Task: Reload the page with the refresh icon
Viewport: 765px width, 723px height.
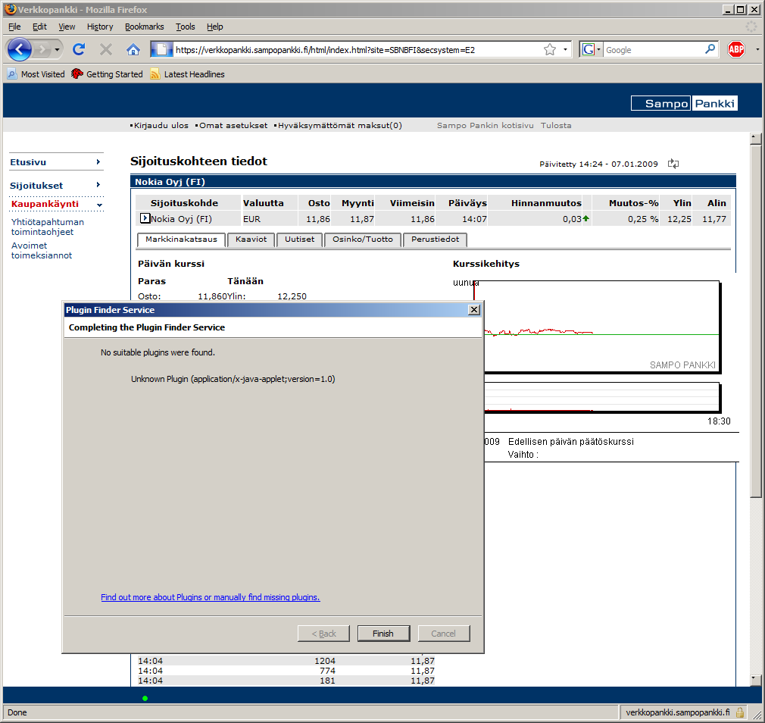Action: pyautogui.click(x=79, y=49)
